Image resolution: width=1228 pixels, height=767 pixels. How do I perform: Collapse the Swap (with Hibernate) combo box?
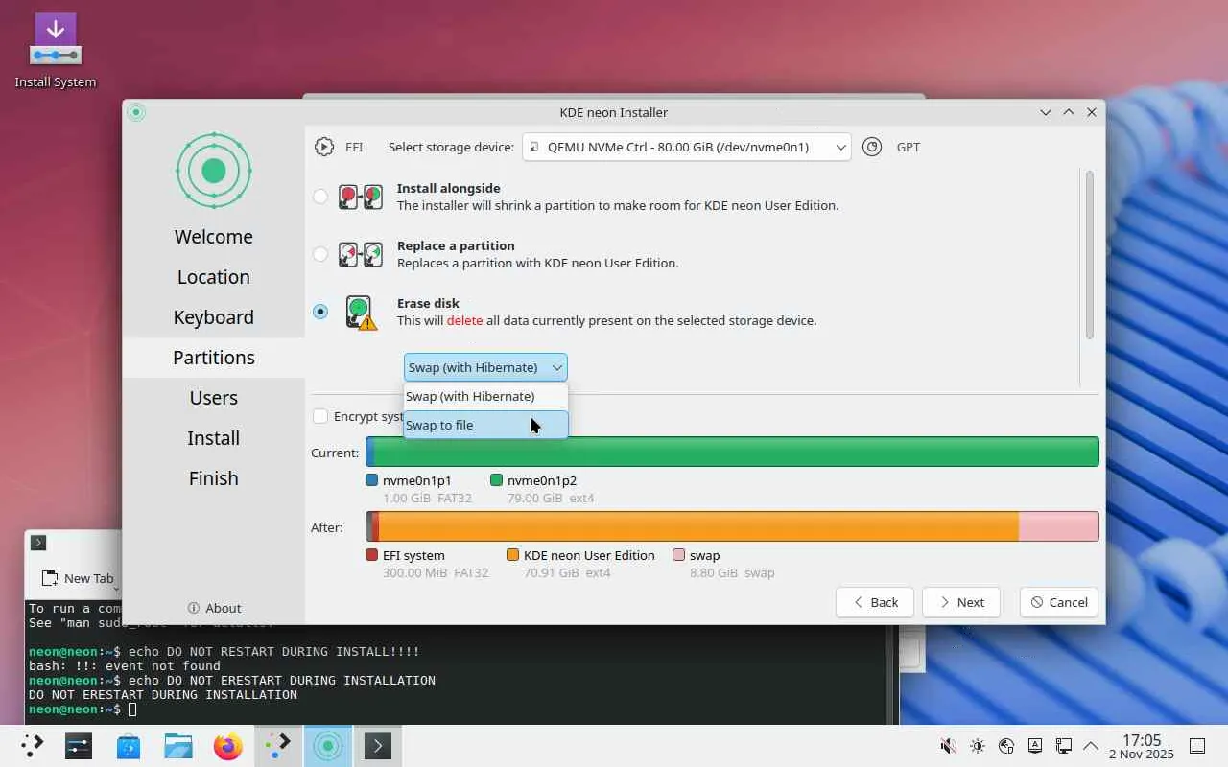(485, 367)
